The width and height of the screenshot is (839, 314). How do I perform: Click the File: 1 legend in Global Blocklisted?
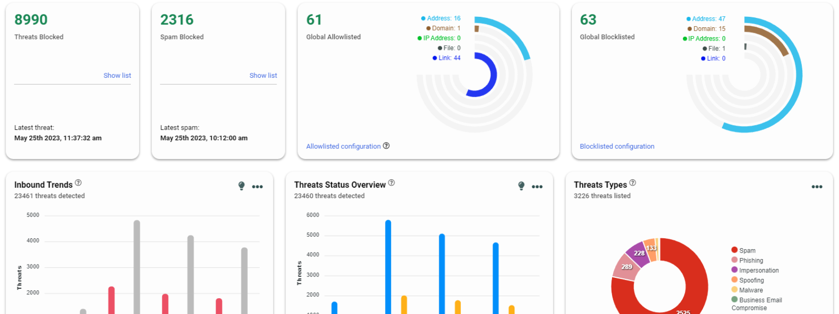(x=714, y=49)
